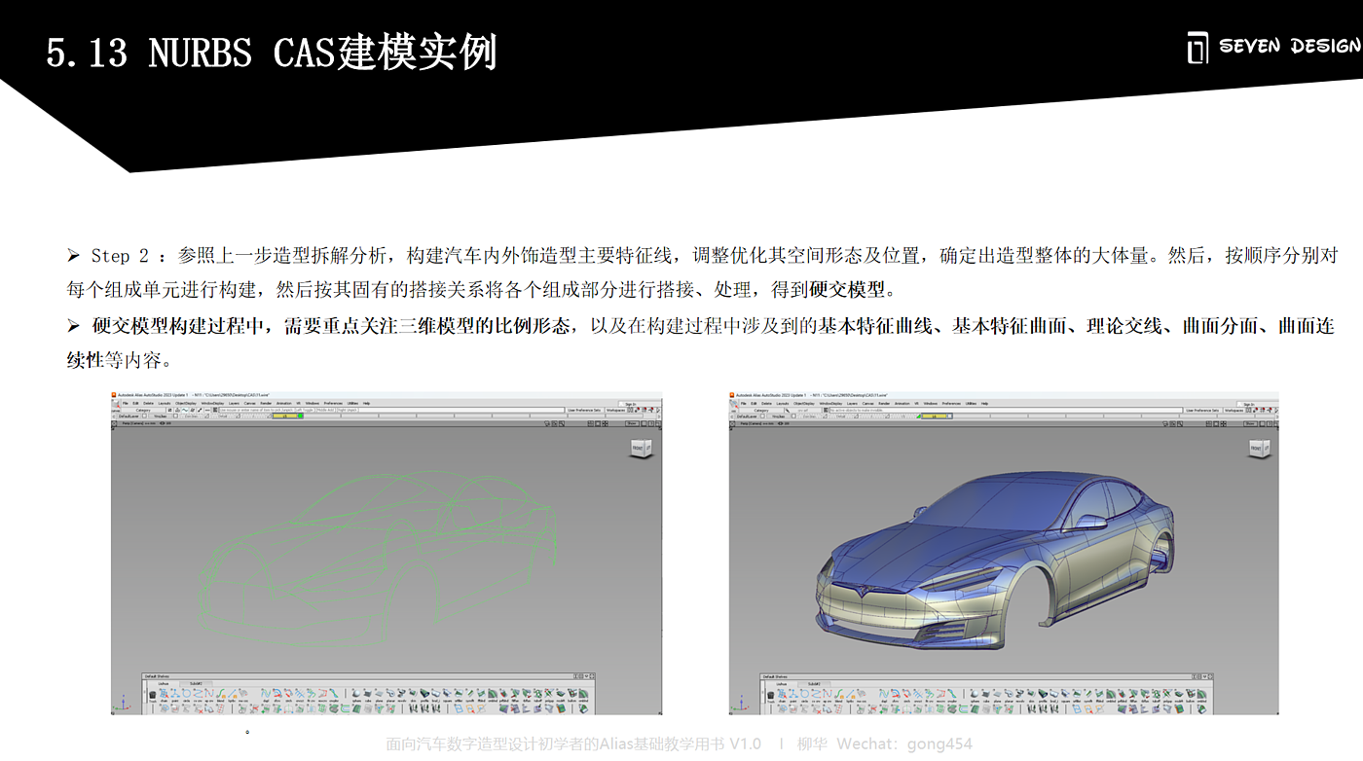The height and width of the screenshot is (761, 1363).
Task: Select yellow layer swatch in left Alias window
Action: tap(287, 417)
